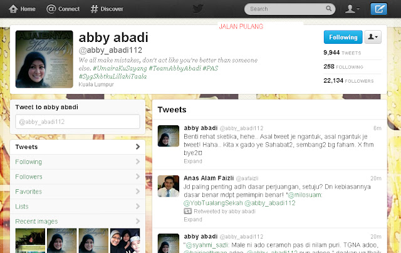
Task: Open the account profile menu icon
Action: tap(352, 9)
